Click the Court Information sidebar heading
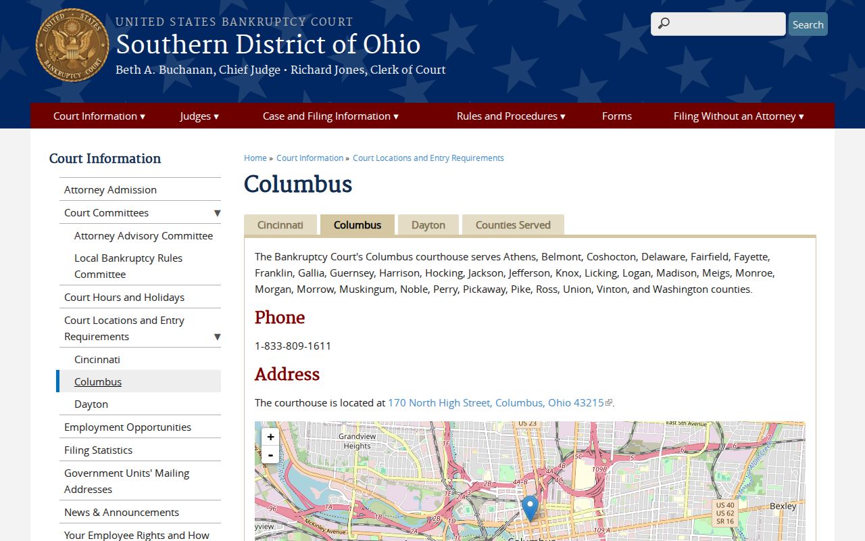865x541 pixels. tap(105, 159)
